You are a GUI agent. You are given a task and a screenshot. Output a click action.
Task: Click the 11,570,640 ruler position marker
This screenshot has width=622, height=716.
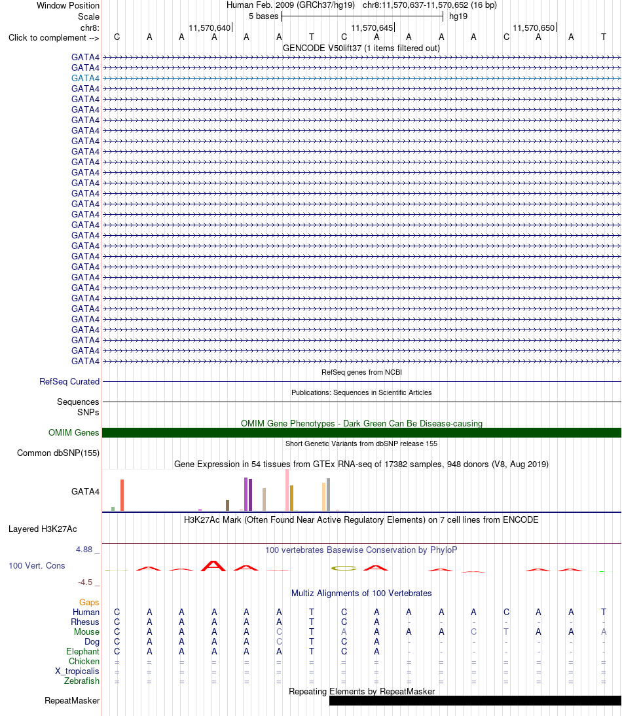coord(210,28)
